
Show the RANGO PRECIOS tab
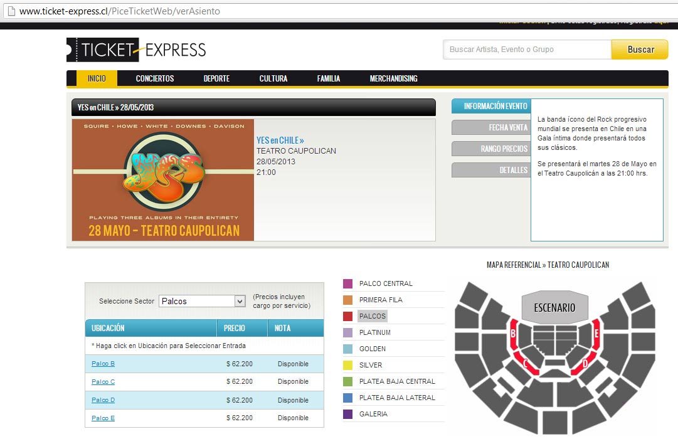click(491, 149)
